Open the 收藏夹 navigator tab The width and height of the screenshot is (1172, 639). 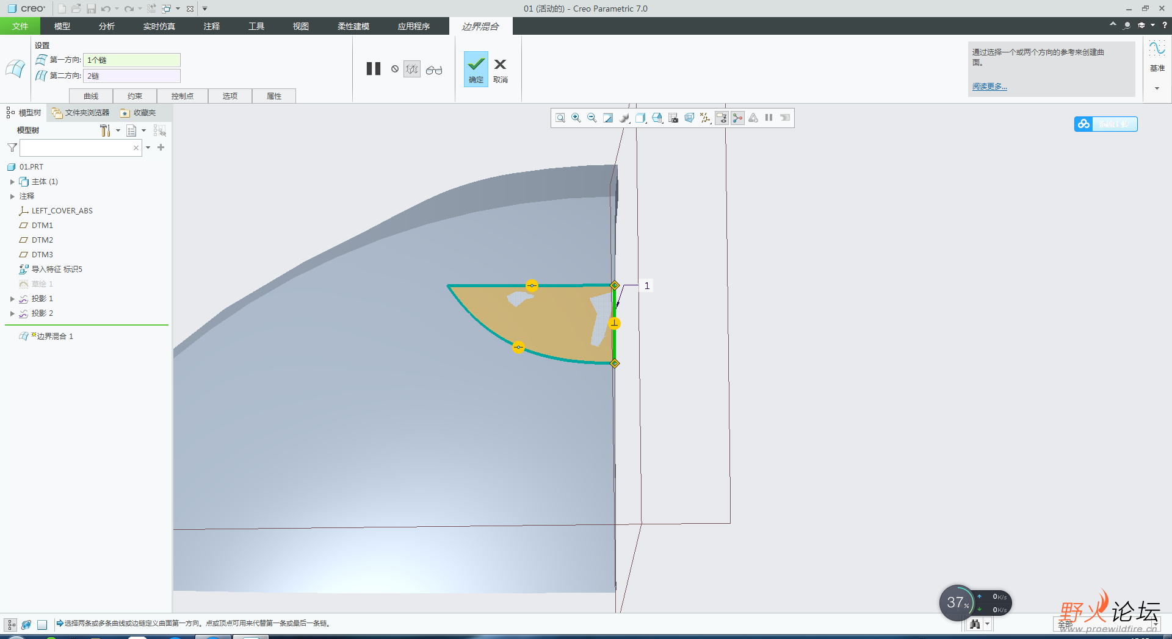click(x=138, y=113)
